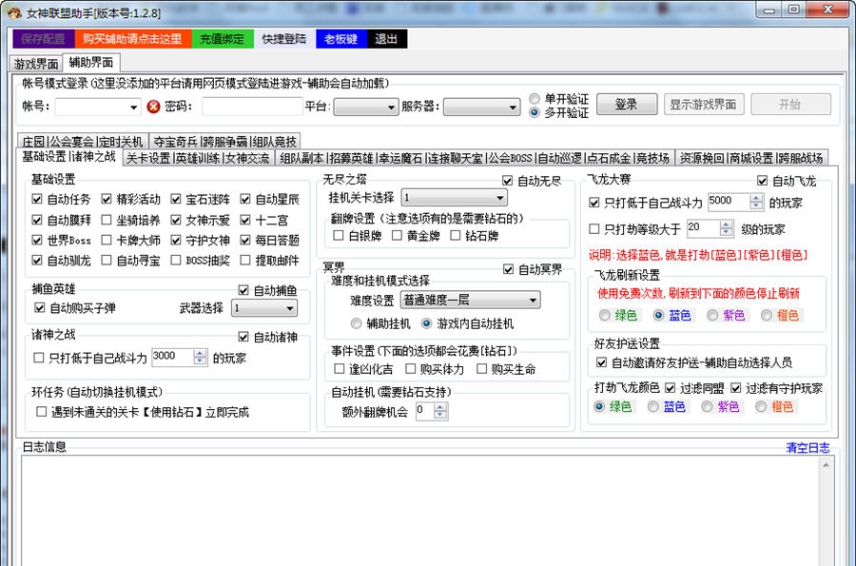Open the green 充值绑定 option
This screenshot has height=566, width=856.
click(x=223, y=39)
